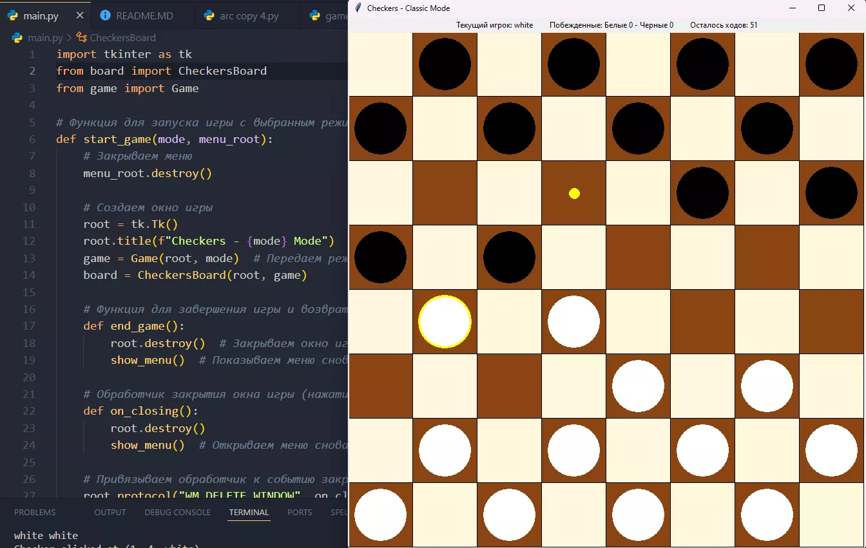
Task: Click the black checker in top-right corner
Action: [x=831, y=64]
